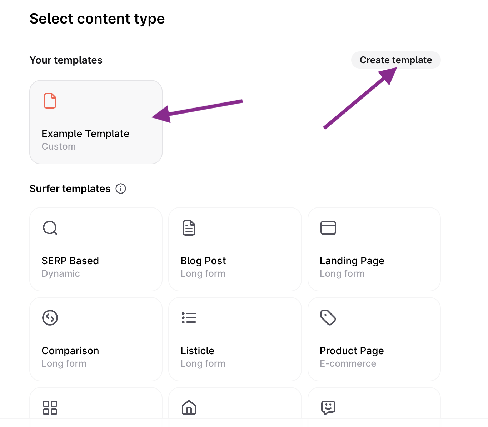Click the Listicle bulleted list icon
488x427 pixels.
coord(189,318)
